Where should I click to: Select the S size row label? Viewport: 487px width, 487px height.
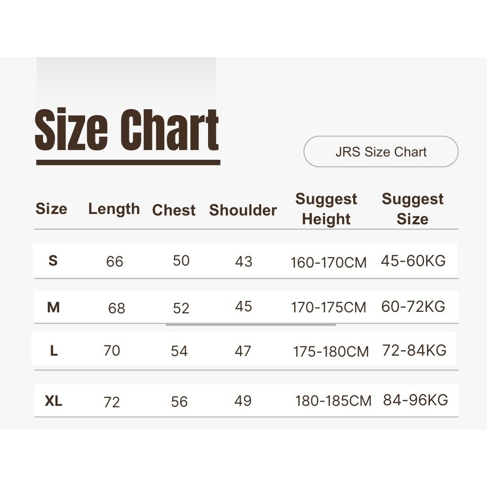click(53, 261)
